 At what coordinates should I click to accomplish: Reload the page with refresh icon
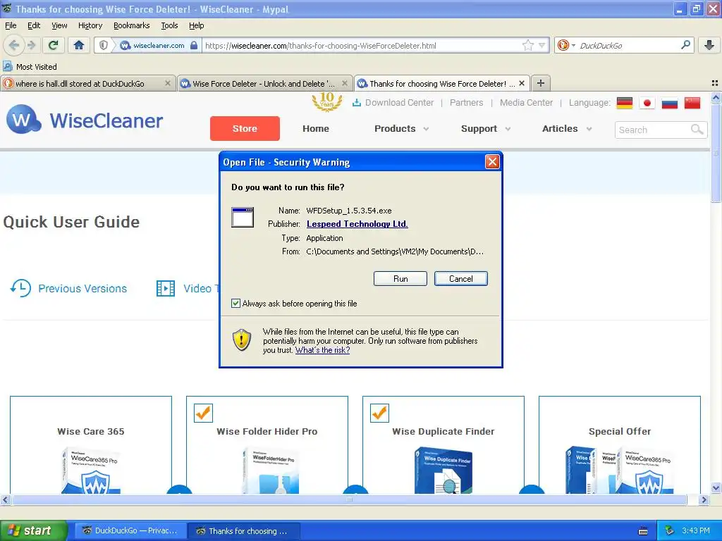[x=54, y=45]
